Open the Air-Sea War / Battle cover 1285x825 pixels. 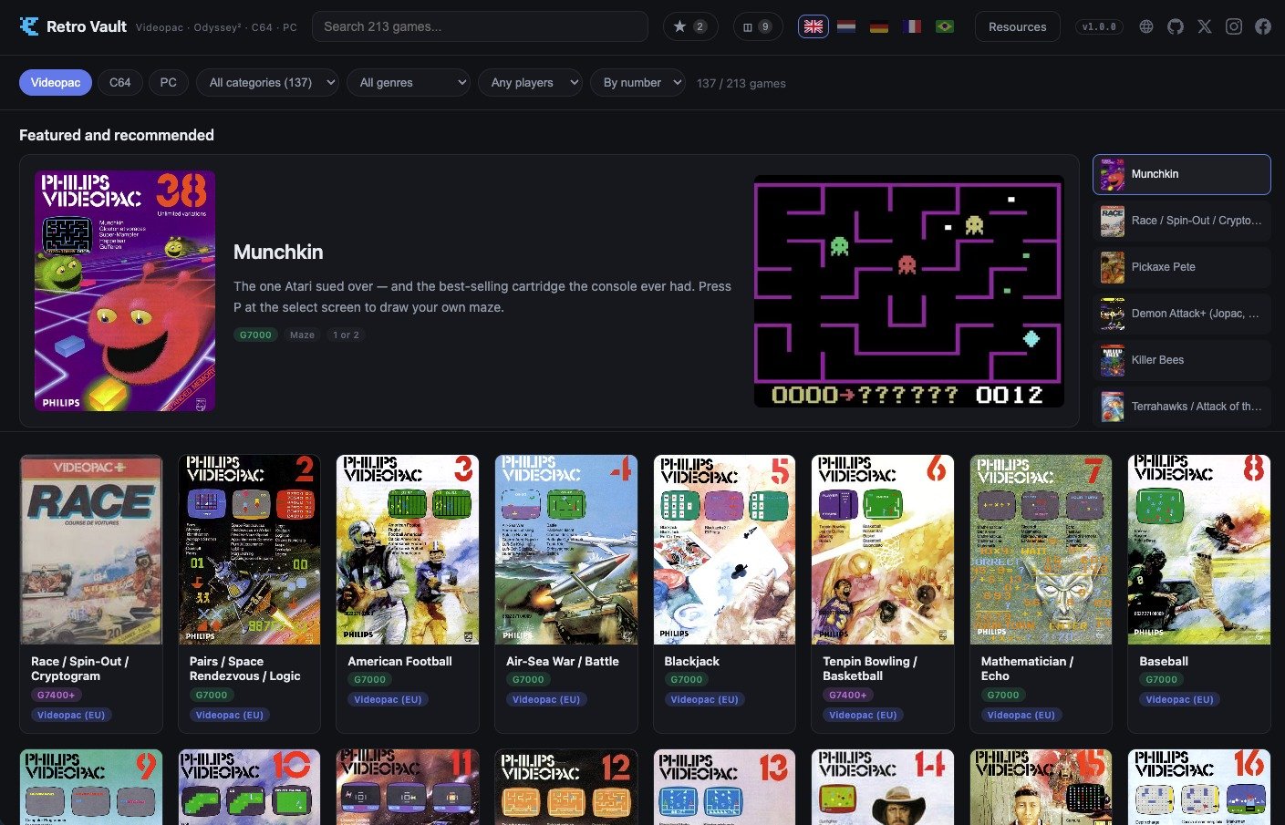click(x=566, y=550)
